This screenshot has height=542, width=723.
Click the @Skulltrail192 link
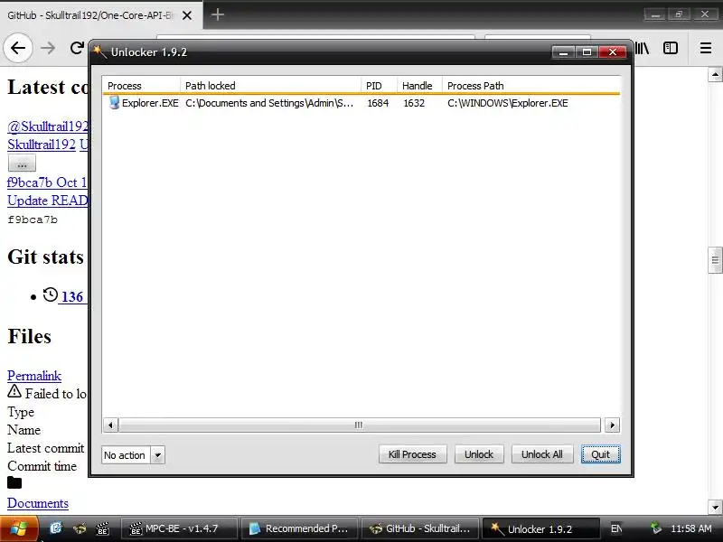[x=48, y=126]
